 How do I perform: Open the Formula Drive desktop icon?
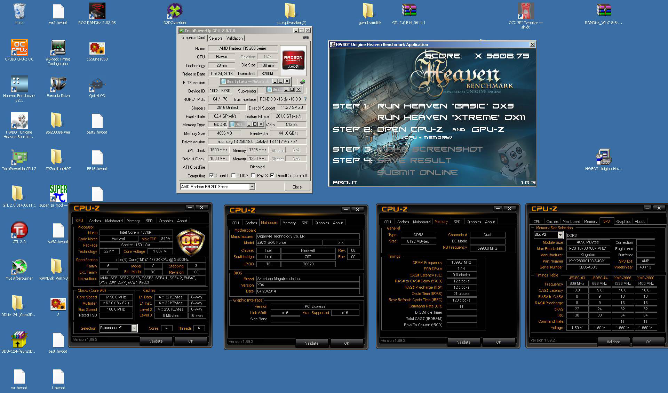(x=58, y=85)
